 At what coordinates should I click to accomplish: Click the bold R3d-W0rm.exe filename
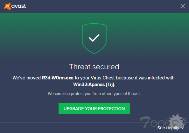point(58,78)
